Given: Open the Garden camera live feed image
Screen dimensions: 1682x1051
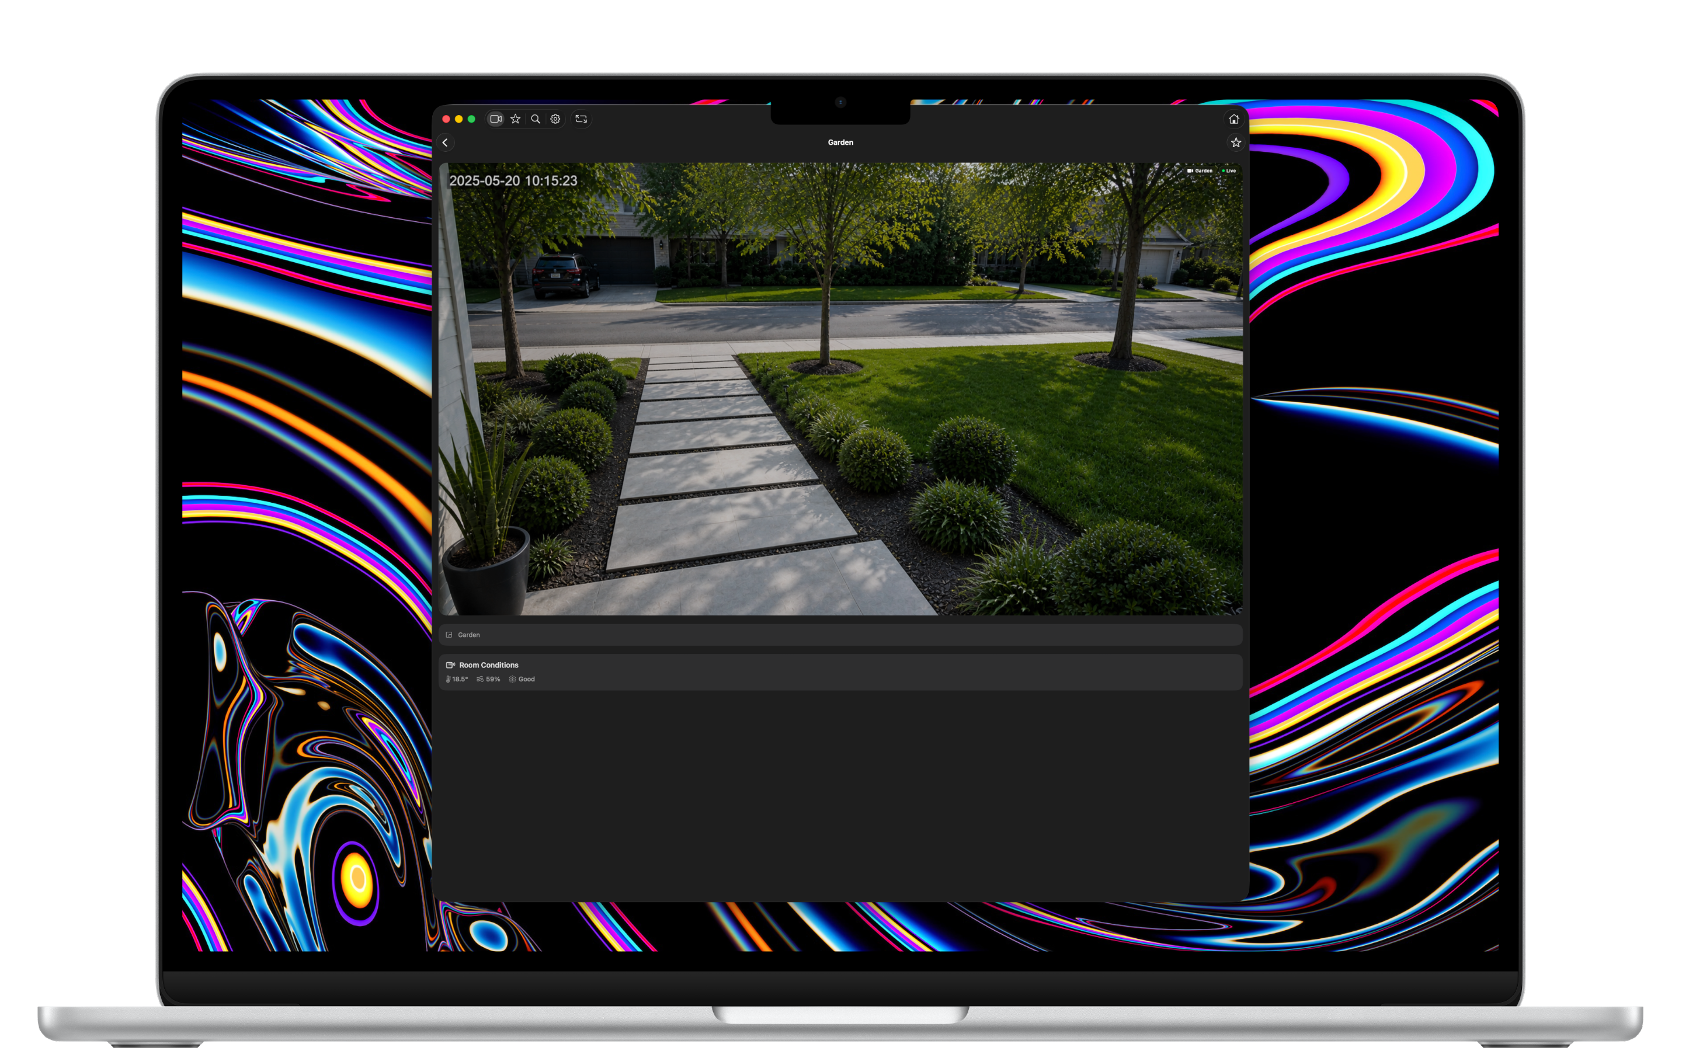Looking at the screenshot, I should (x=840, y=389).
